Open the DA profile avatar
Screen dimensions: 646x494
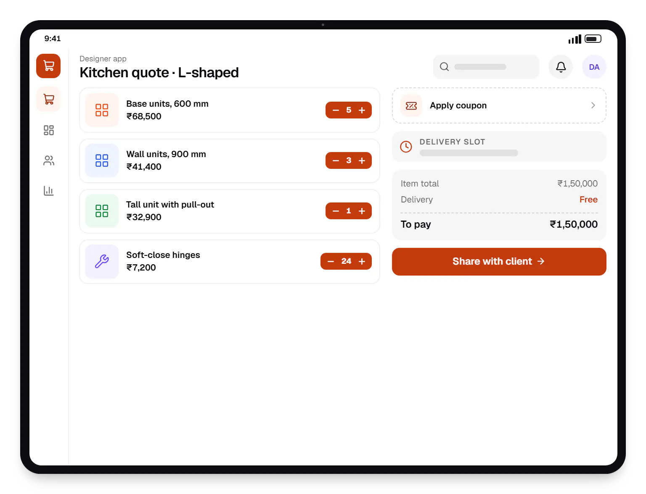(x=594, y=67)
